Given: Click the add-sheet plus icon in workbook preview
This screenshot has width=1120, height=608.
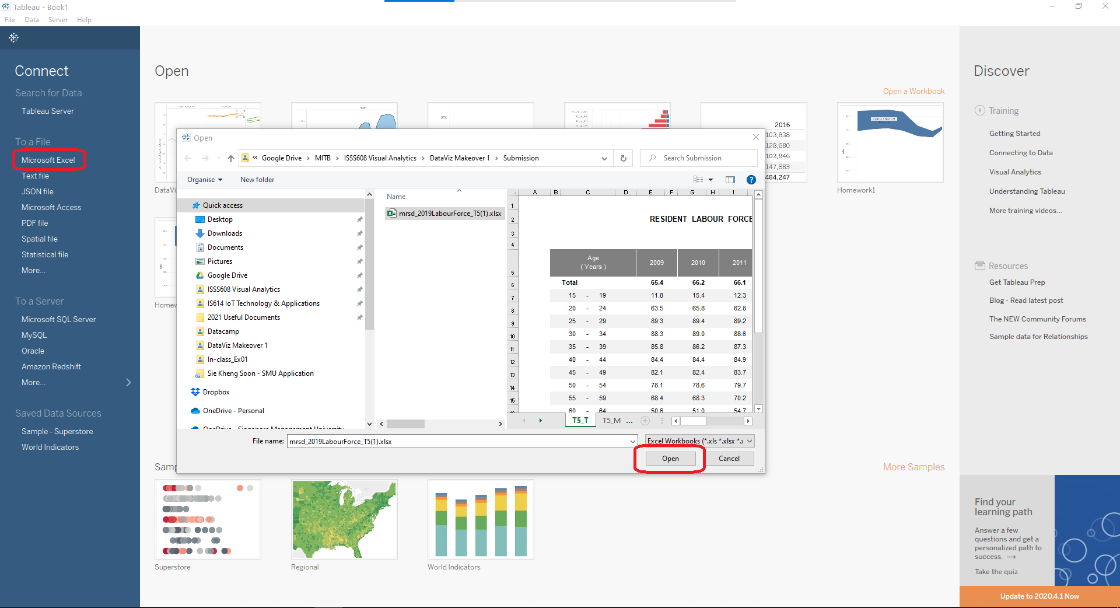Looking at the screenshot, I should click(x=645, y=421).
